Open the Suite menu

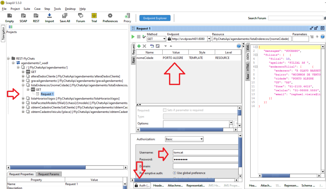27,9
